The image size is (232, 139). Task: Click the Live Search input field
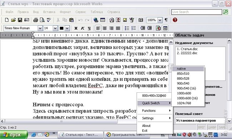click(197, 12)
